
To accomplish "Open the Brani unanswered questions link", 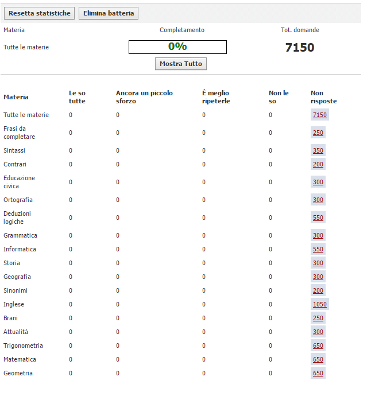I will pyautogui.click(x=318, y=318).
